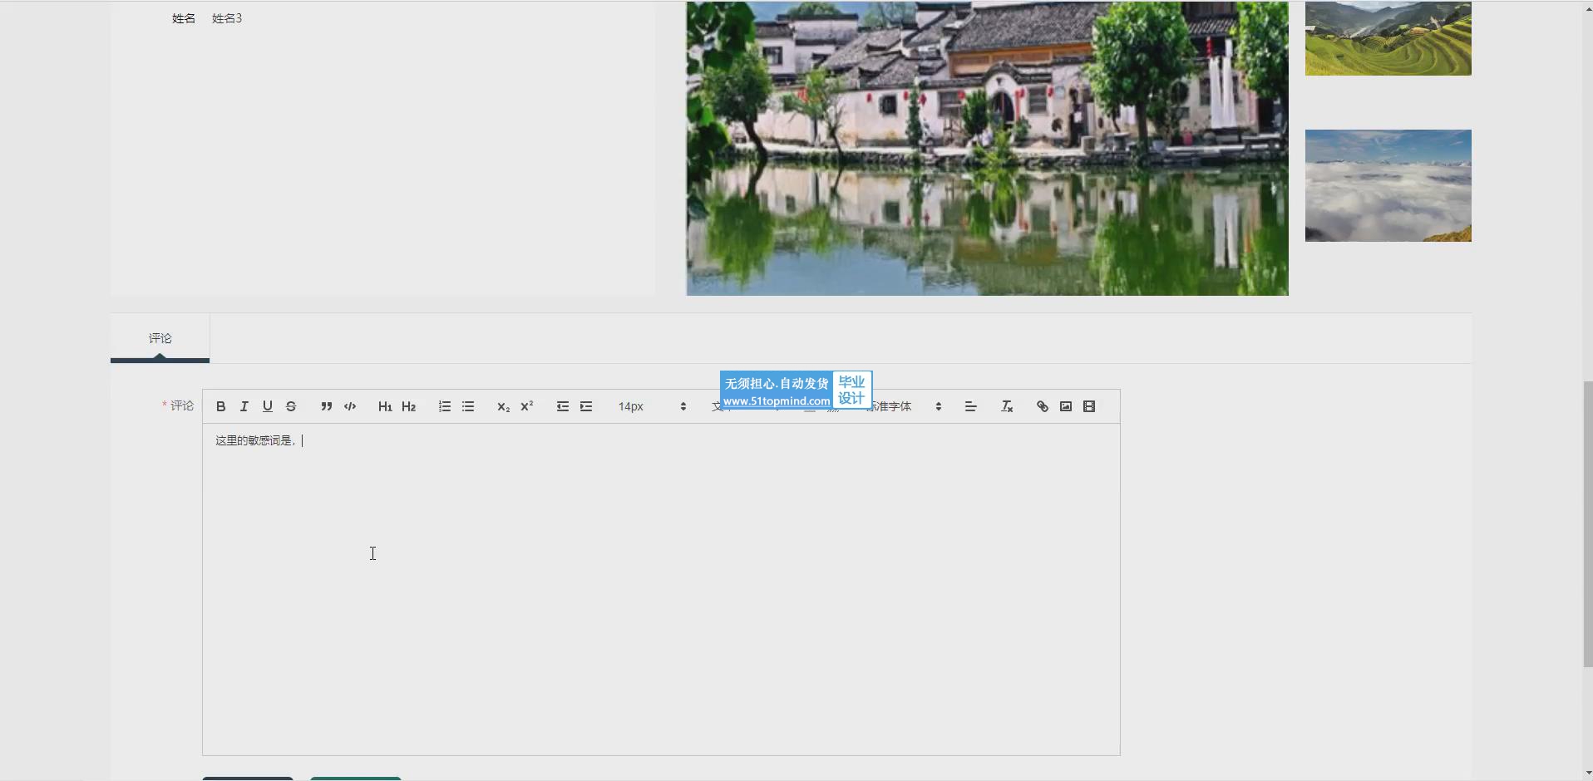Apply Heading 2 style
Screen dimensions: 1593x781
click(408, 406)
